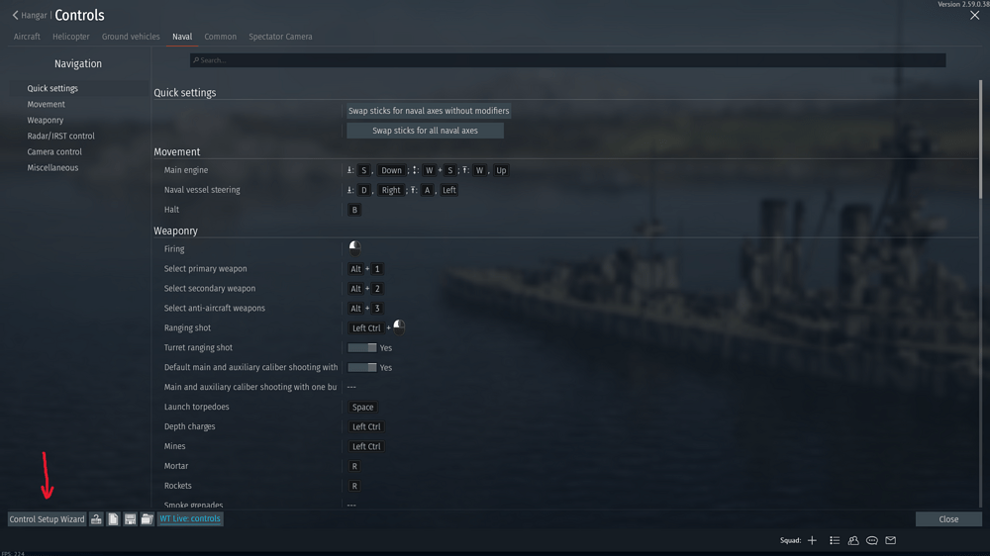Click Swap sticks for naval axes without modifiers
Screen dimensions: 990x556
[x=429, y=111]
